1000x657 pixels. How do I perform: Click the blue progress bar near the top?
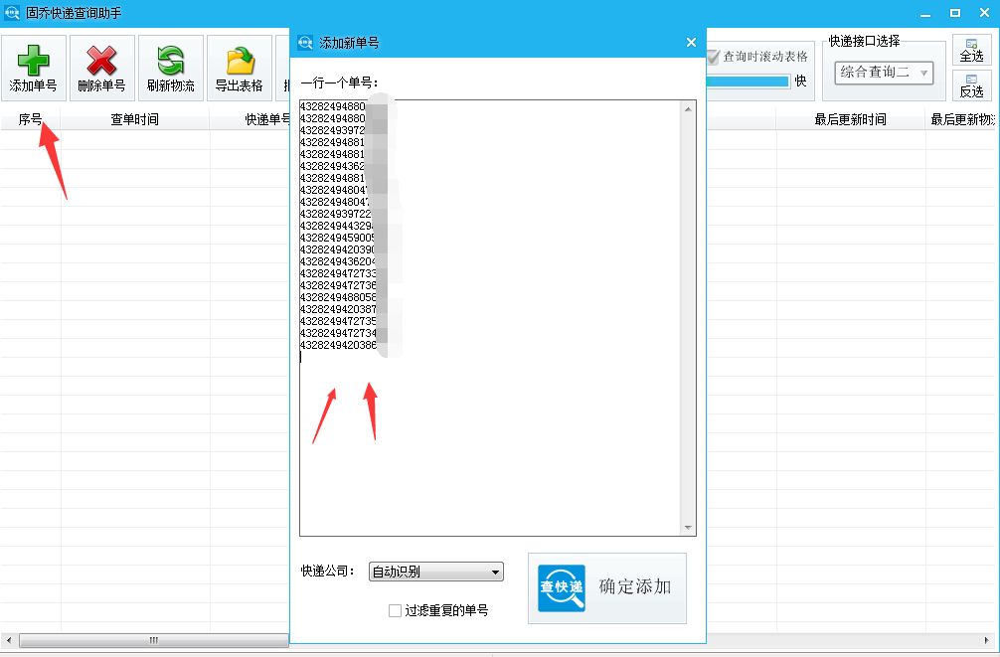point(748,82)
